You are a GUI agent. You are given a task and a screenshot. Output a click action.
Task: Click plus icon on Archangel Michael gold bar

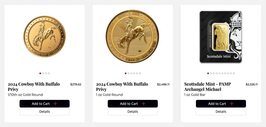232,104
